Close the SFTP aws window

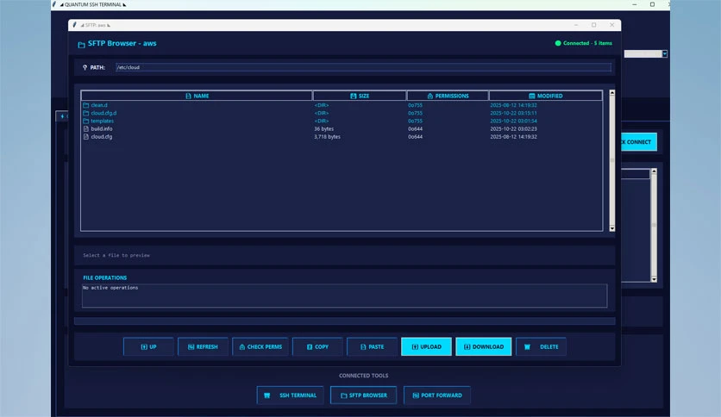click(x=611, y=25)
